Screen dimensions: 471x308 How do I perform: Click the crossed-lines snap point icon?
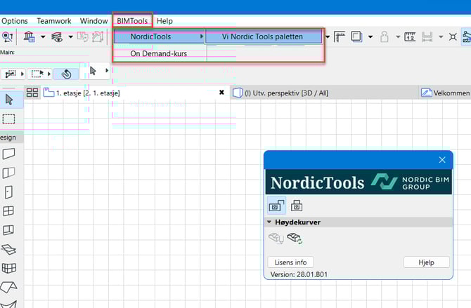[453, 37]
